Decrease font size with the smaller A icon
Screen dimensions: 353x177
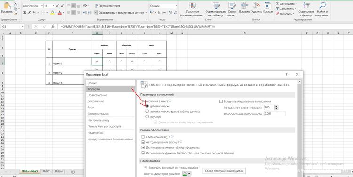click(x=62, y=6)
